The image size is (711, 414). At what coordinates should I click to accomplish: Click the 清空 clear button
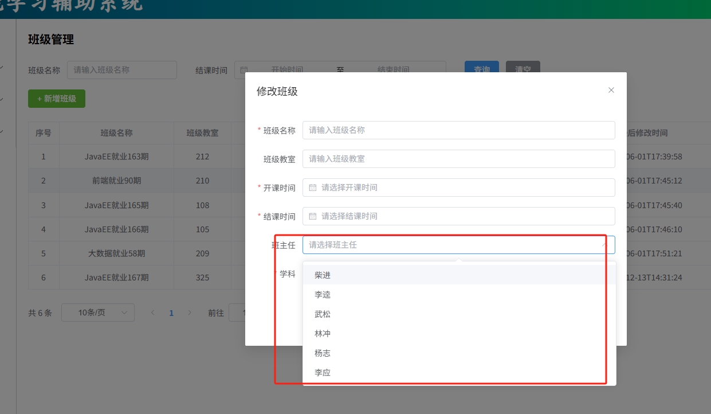pos(522,70)
